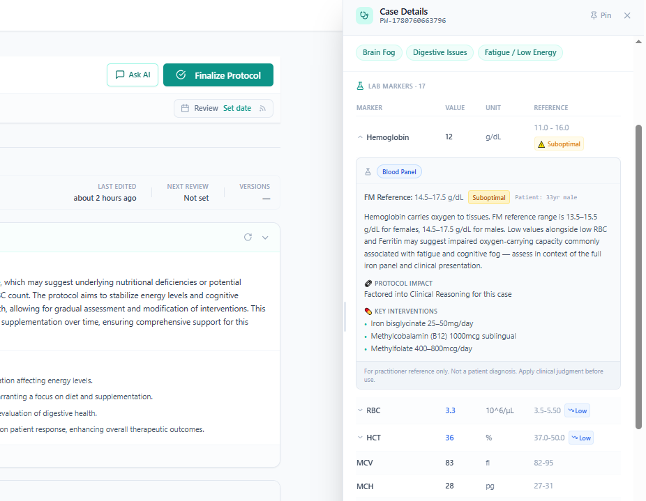
Task: Click the Set date link
Action: 237,108
